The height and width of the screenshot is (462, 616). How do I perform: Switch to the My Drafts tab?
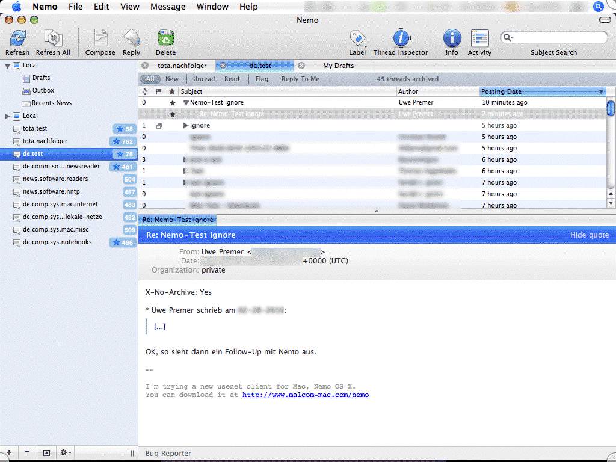[338, 66]
